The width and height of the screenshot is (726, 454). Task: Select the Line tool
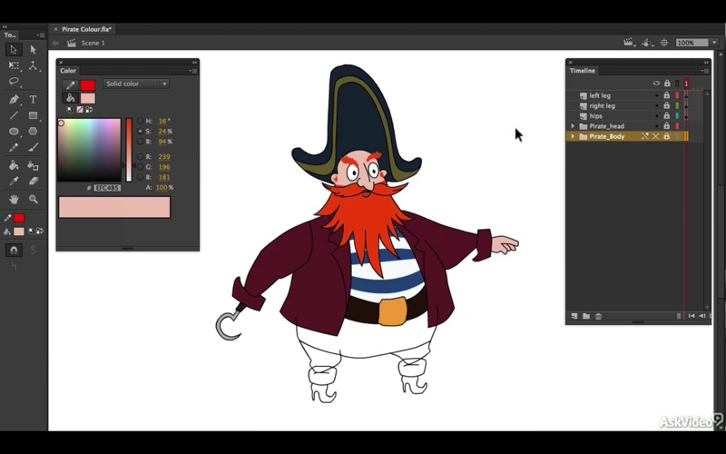pyautogui.click(x=14, y=115)
